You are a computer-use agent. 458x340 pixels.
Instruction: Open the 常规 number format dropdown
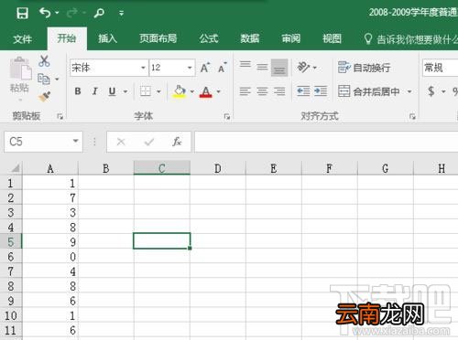click(x=440, y=68)
